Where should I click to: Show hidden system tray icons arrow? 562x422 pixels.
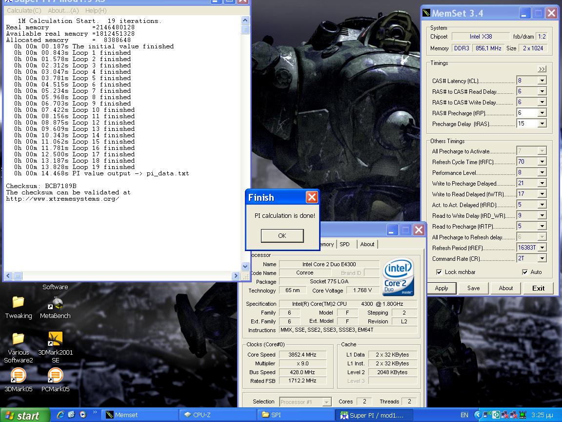[478, 415]
